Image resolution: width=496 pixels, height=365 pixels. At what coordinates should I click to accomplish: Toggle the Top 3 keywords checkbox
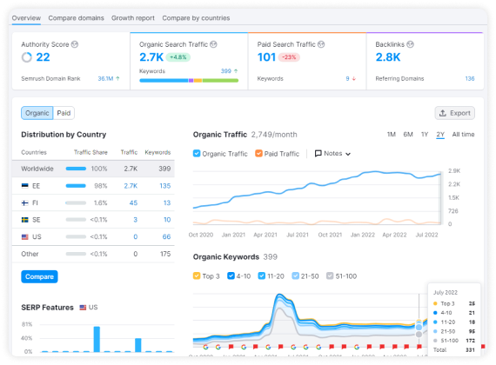(197, 275)
